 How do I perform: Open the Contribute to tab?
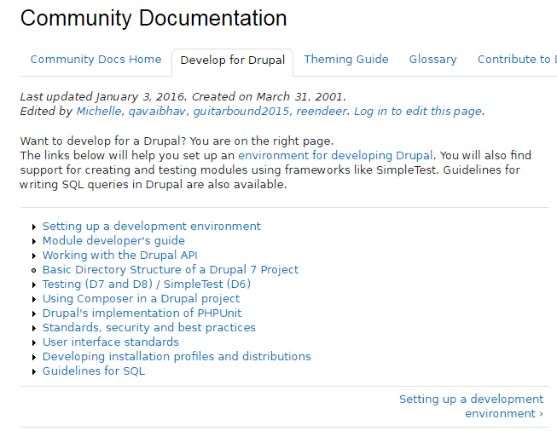click(517, 60)
